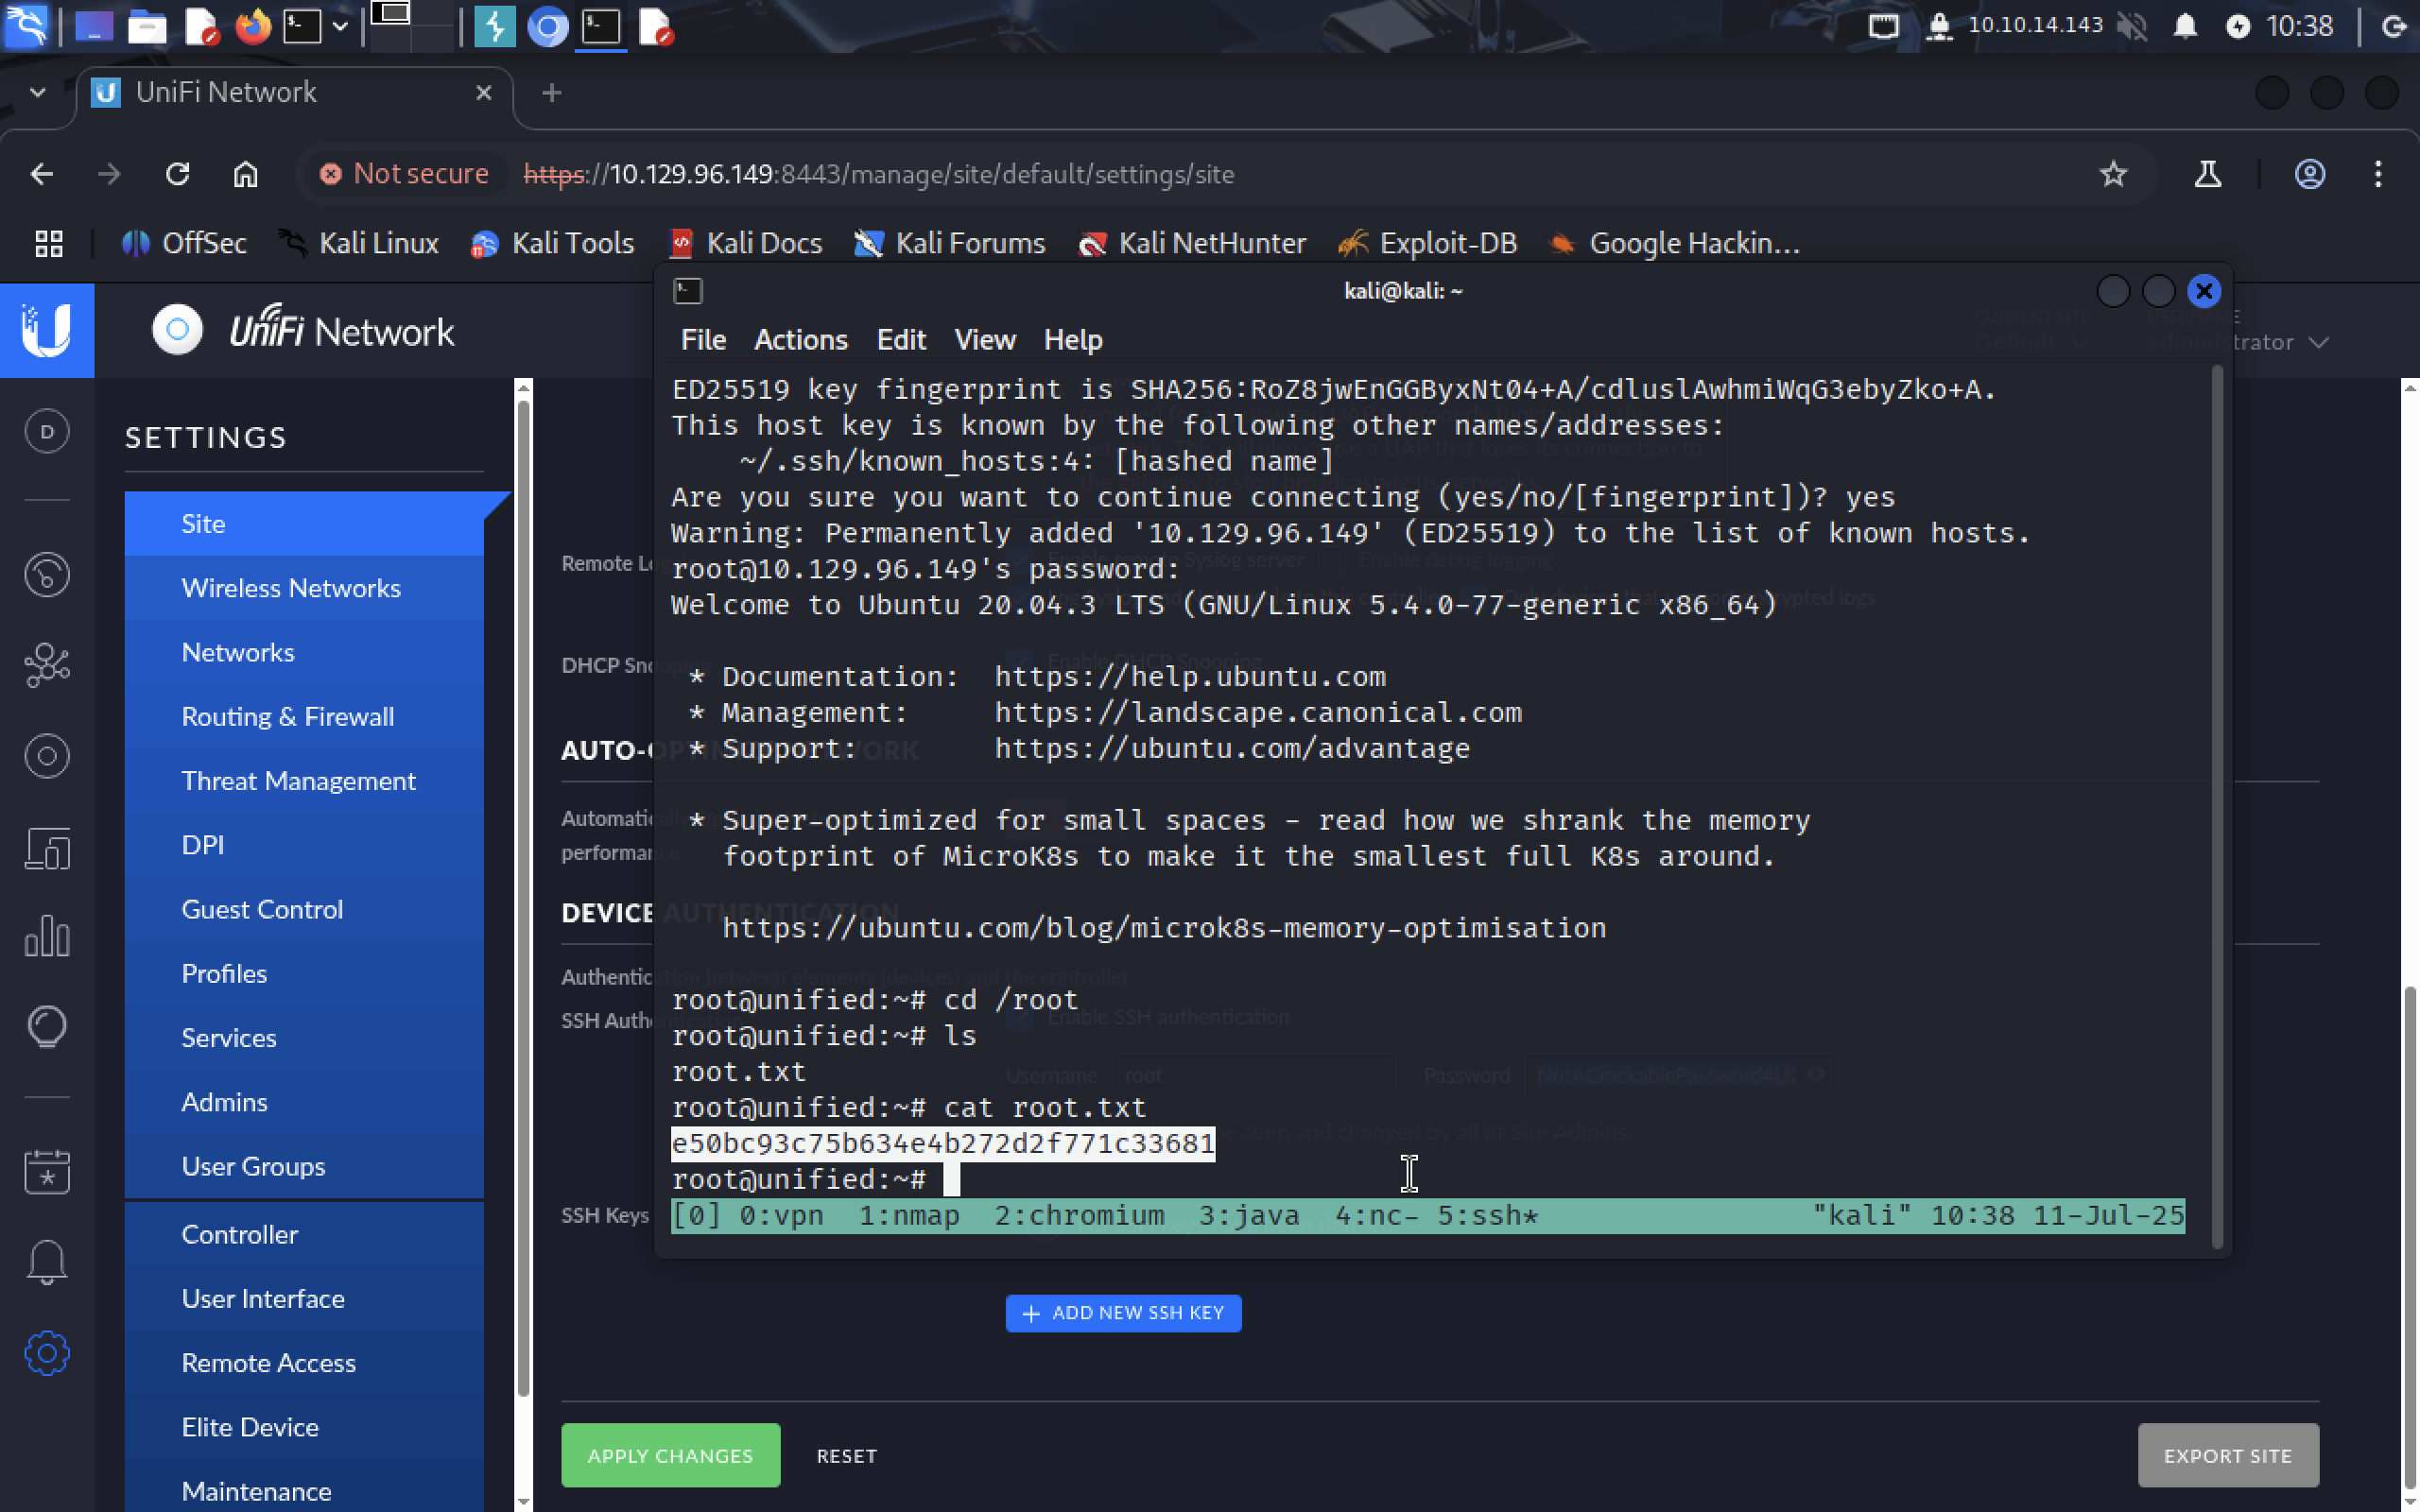The image size is (2420, 1512).
Task: Click Add New SSH Key button
Action: point(1123,1313)
